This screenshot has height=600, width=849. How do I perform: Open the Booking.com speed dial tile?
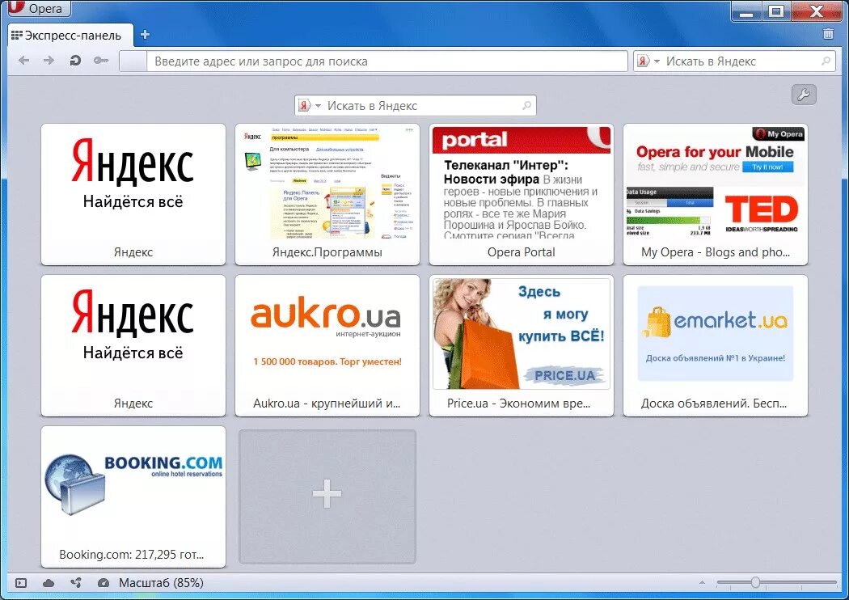coord(133,496)
